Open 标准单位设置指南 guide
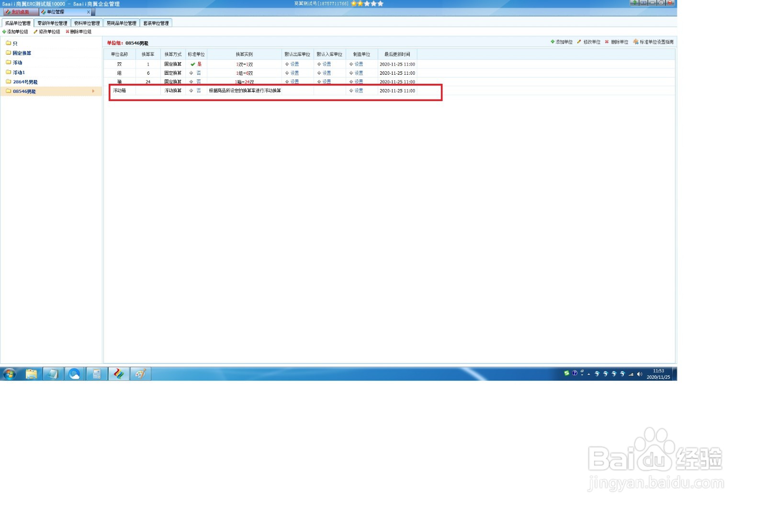 pos(653,42)
